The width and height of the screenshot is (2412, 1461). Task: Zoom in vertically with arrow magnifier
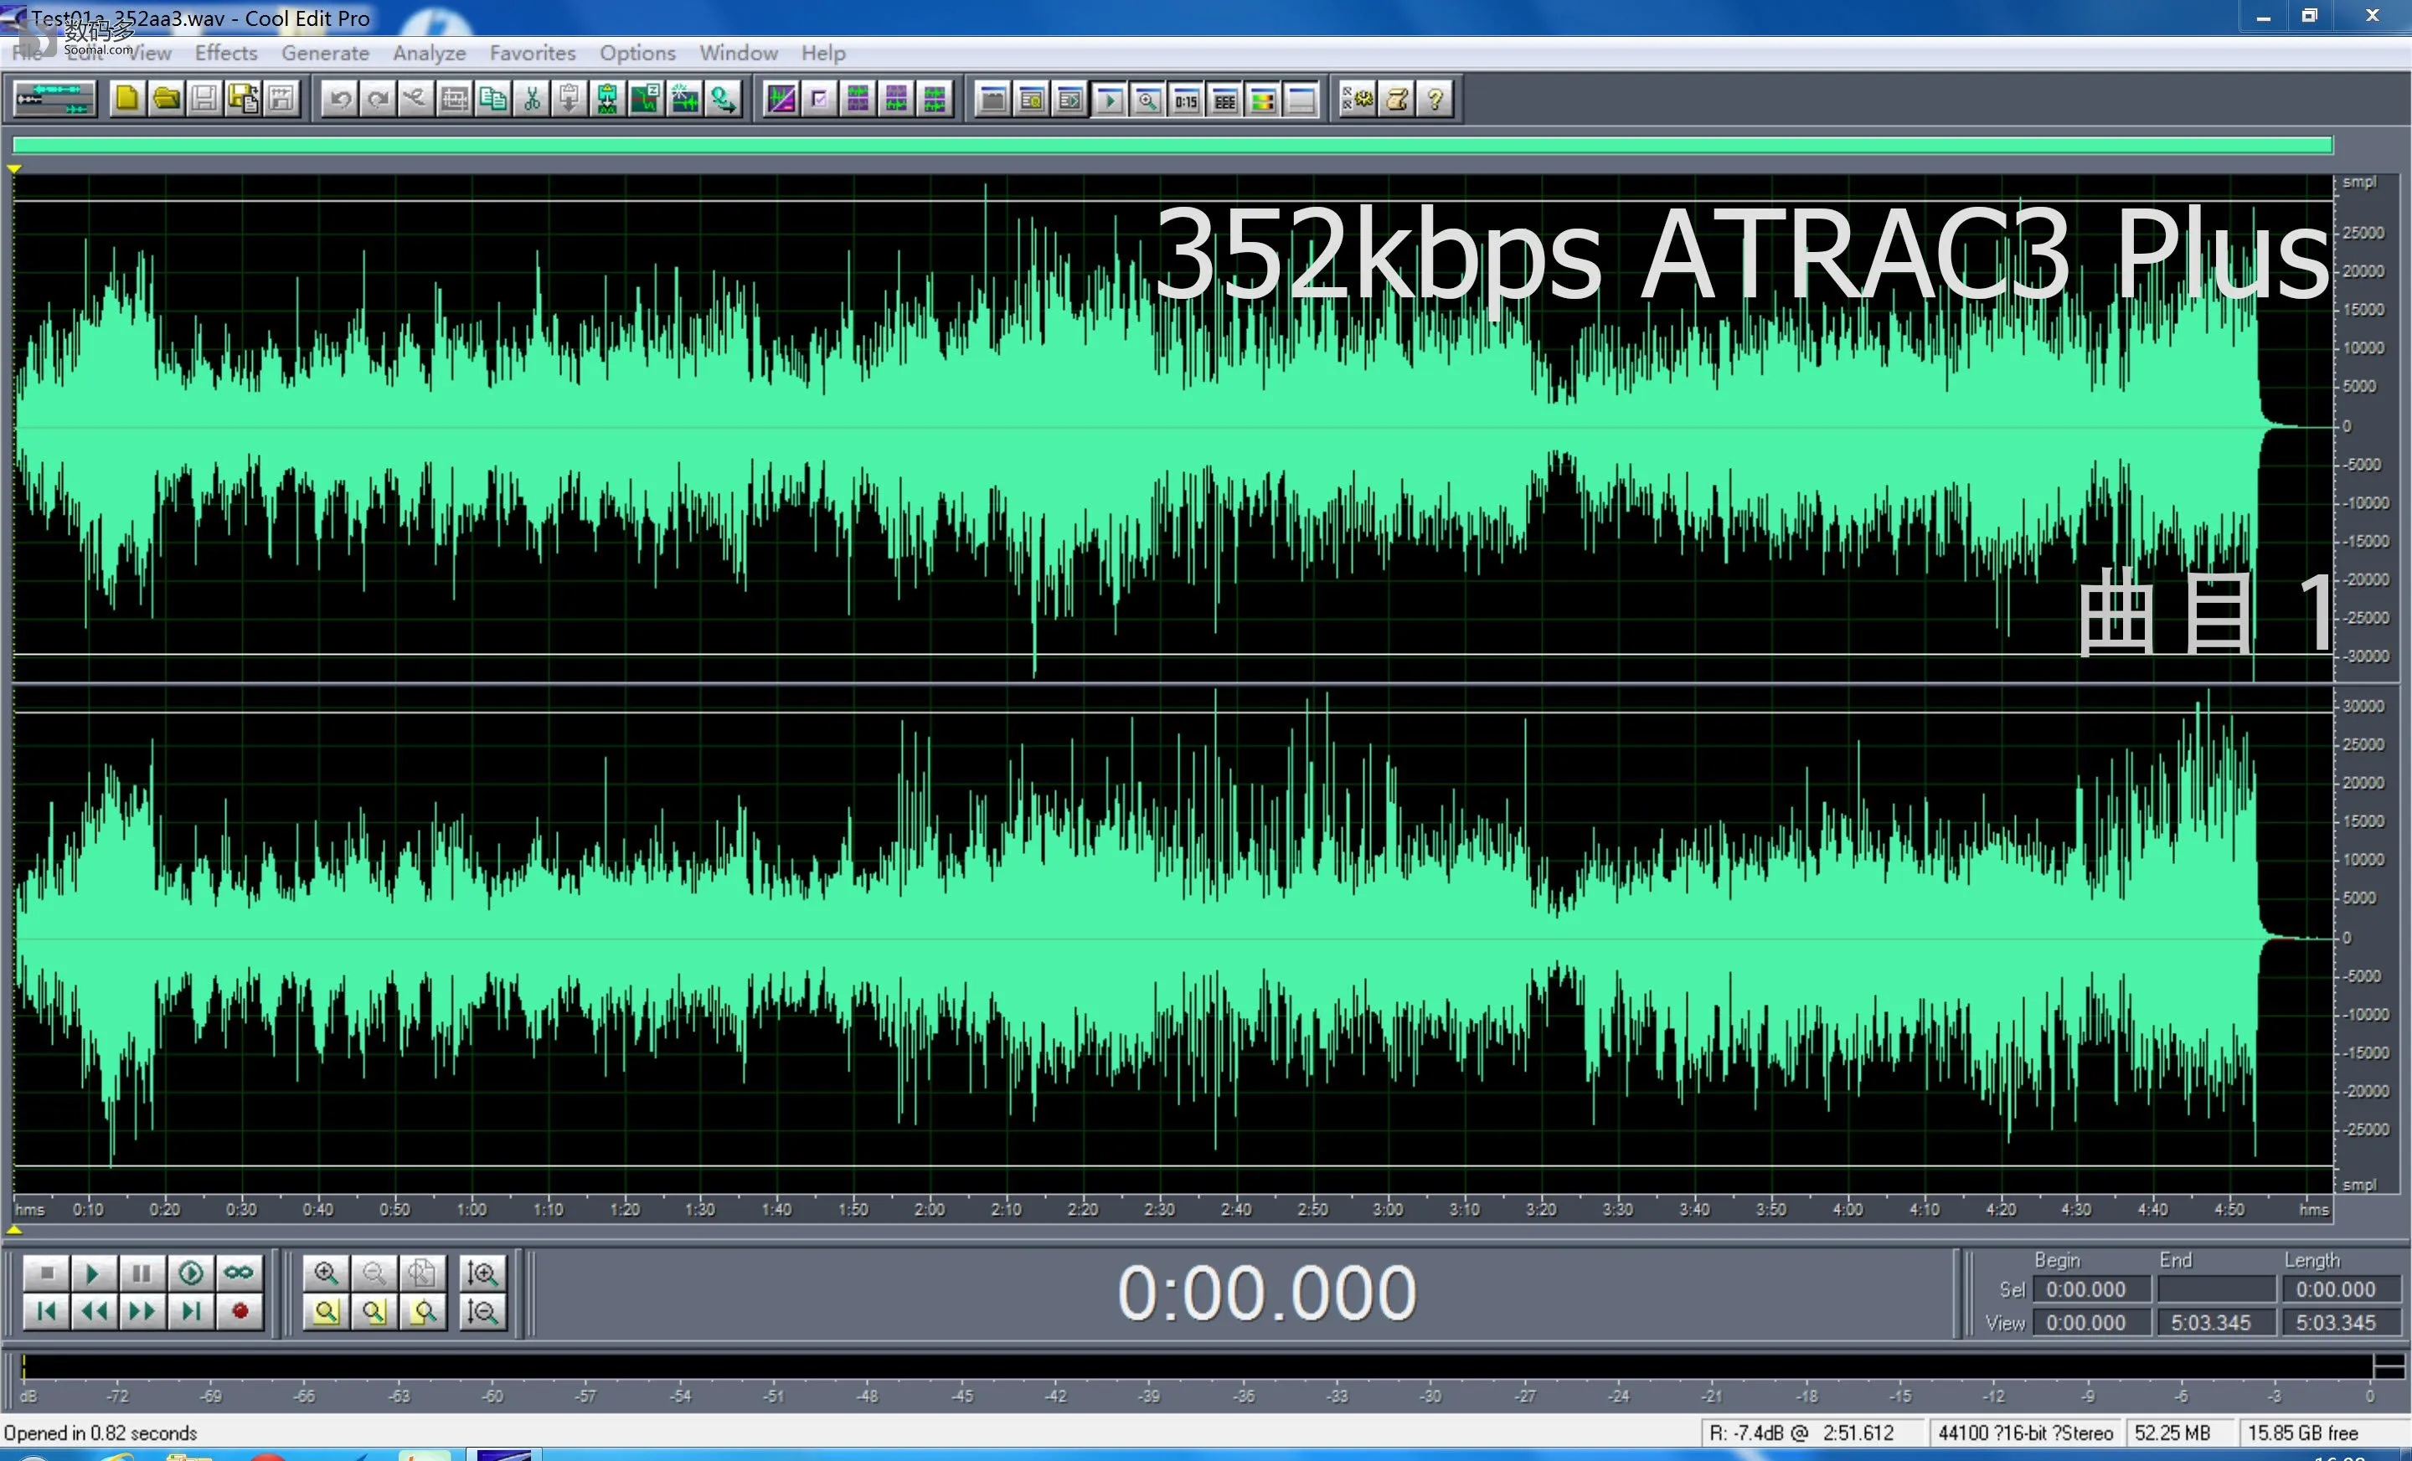click(482, 1273)
